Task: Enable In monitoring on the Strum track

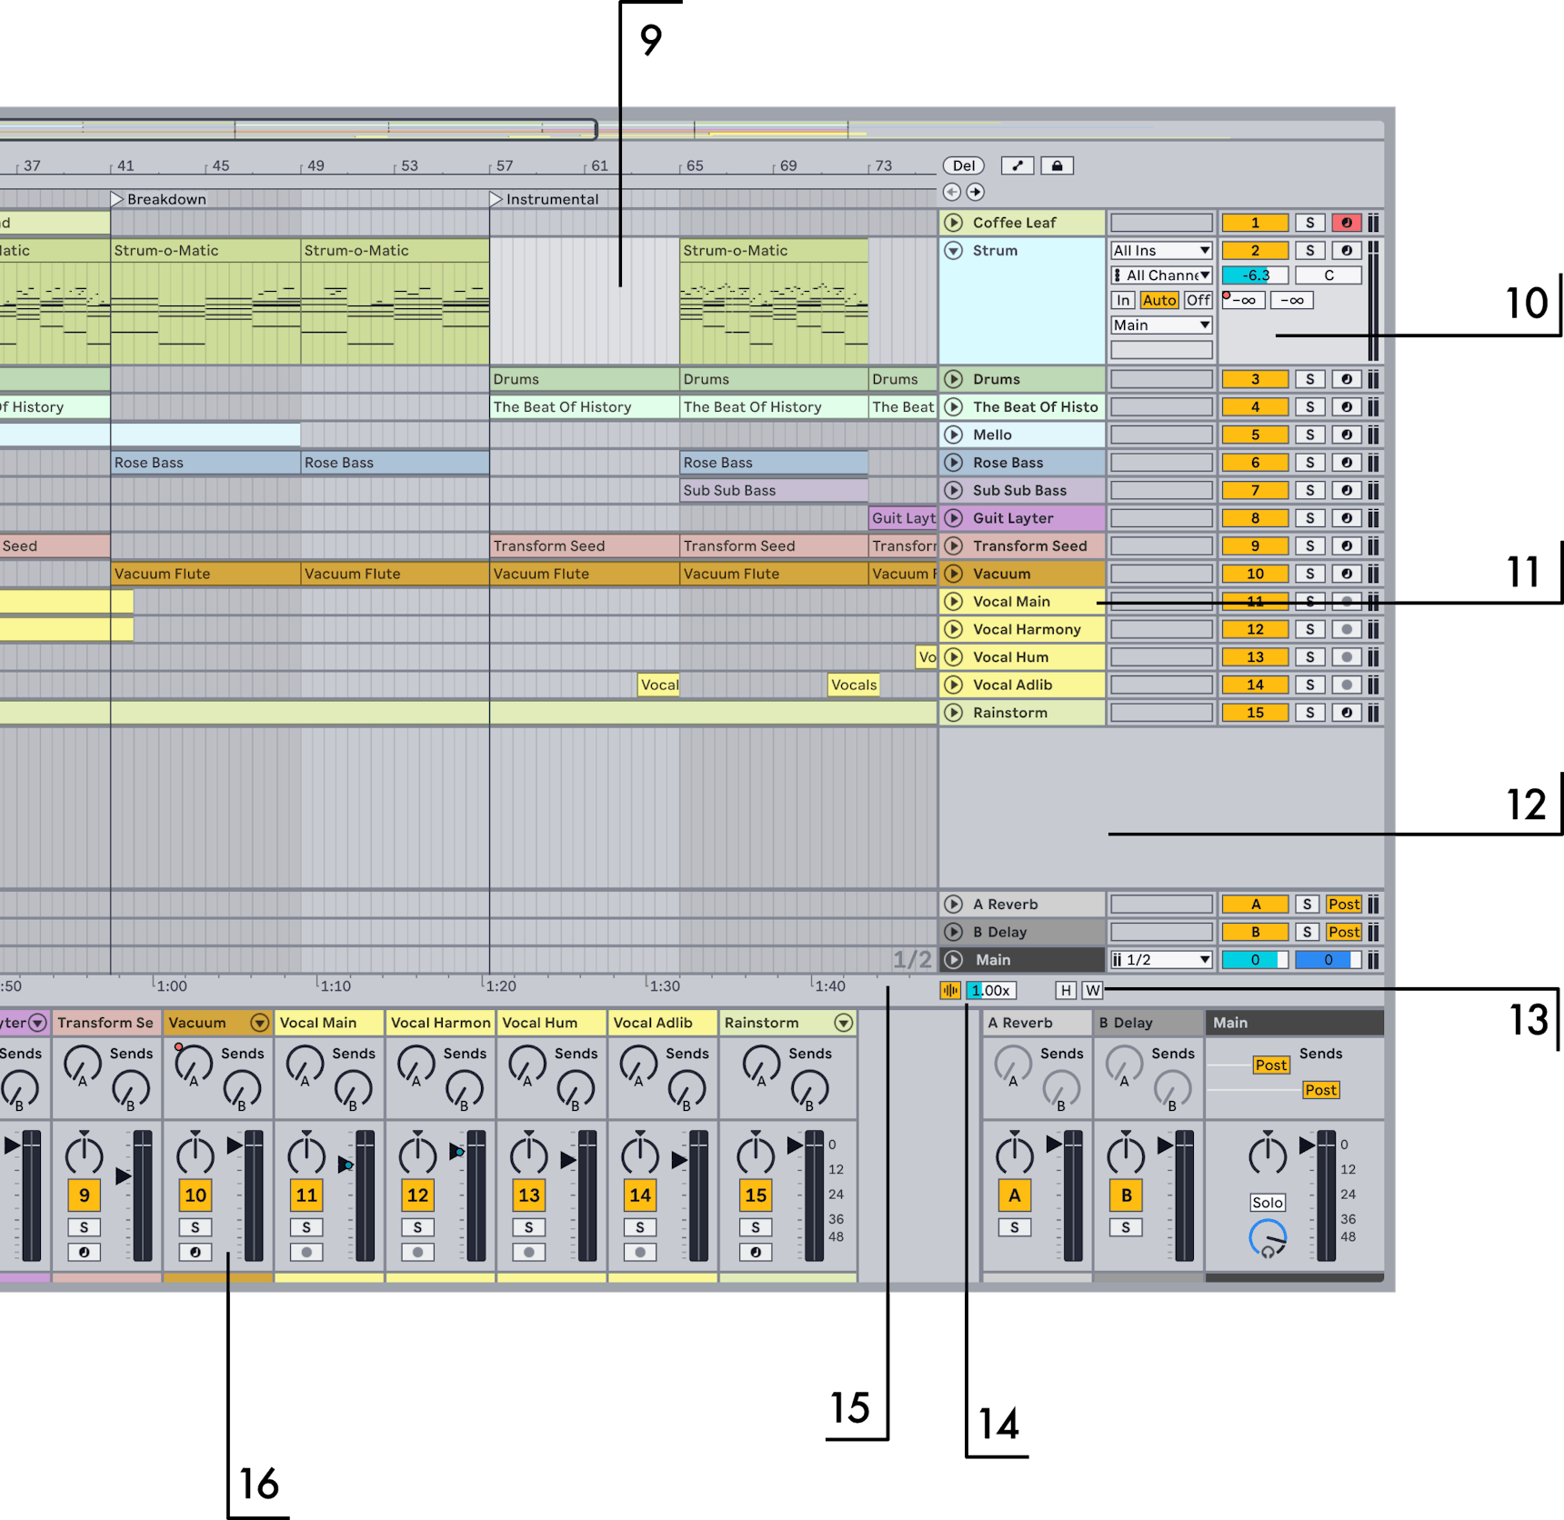Action: coord(1124,300)
